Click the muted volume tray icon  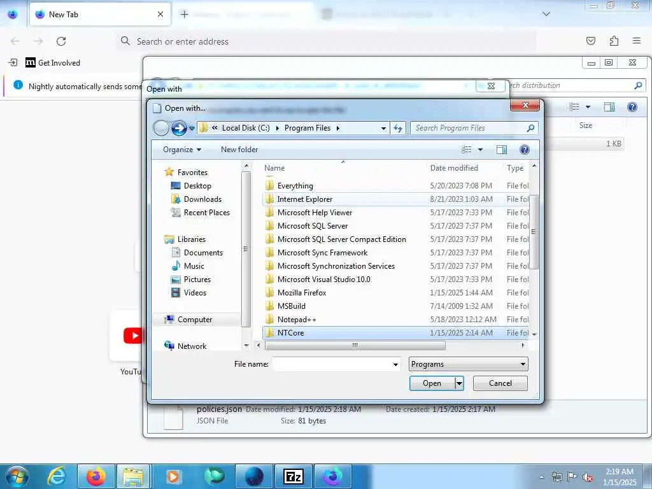point(588,478)
